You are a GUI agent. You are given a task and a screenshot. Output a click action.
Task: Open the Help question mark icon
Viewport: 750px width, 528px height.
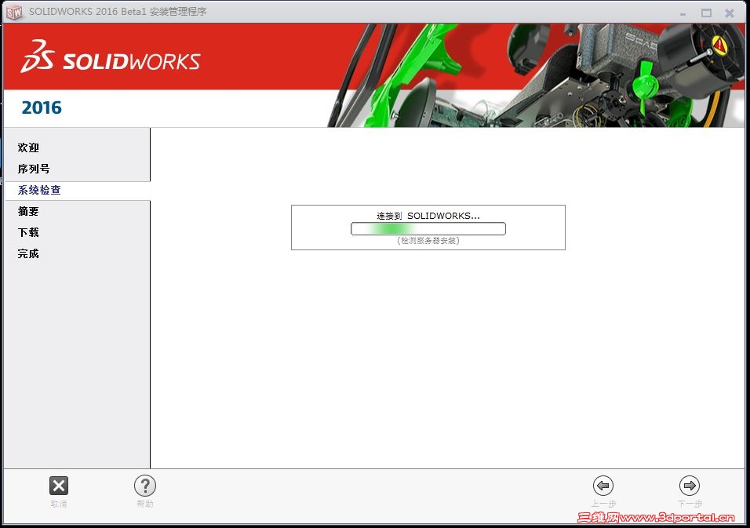pos(145,486)
